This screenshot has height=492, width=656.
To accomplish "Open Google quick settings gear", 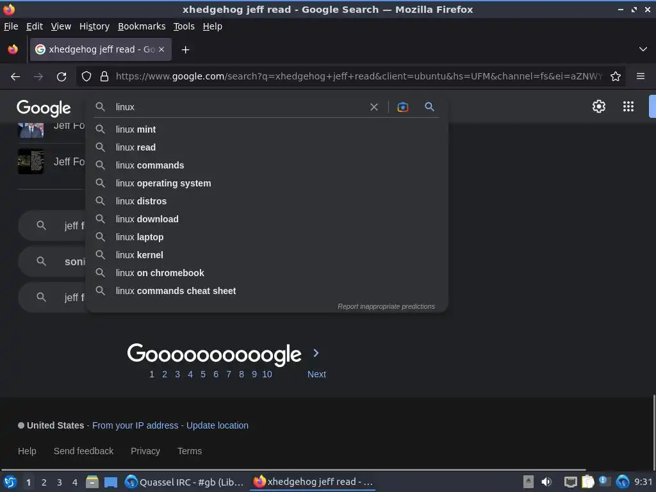I will [599, 106].
